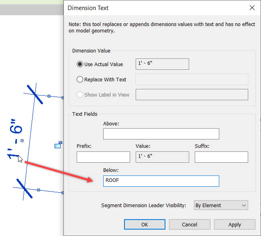Select the Use Actual Value radio button
The height and width of the screenshot is (236, 261).
tap(80, 64)
